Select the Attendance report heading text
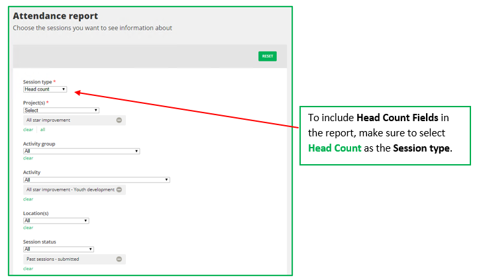 (x=55, y=16)
